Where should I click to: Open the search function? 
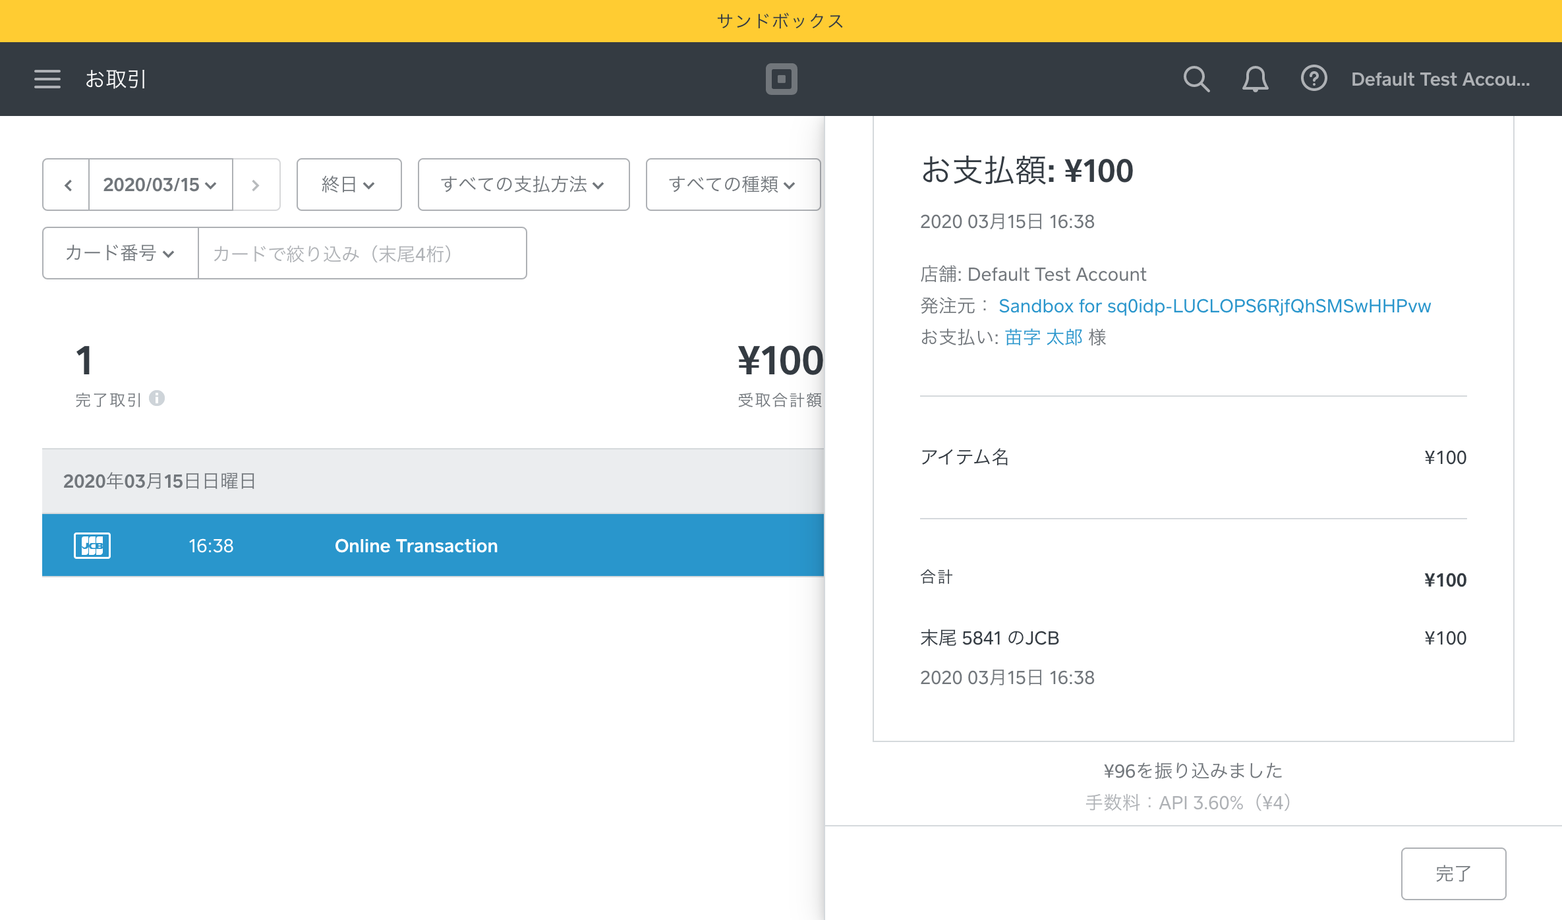pos(1197,79)
